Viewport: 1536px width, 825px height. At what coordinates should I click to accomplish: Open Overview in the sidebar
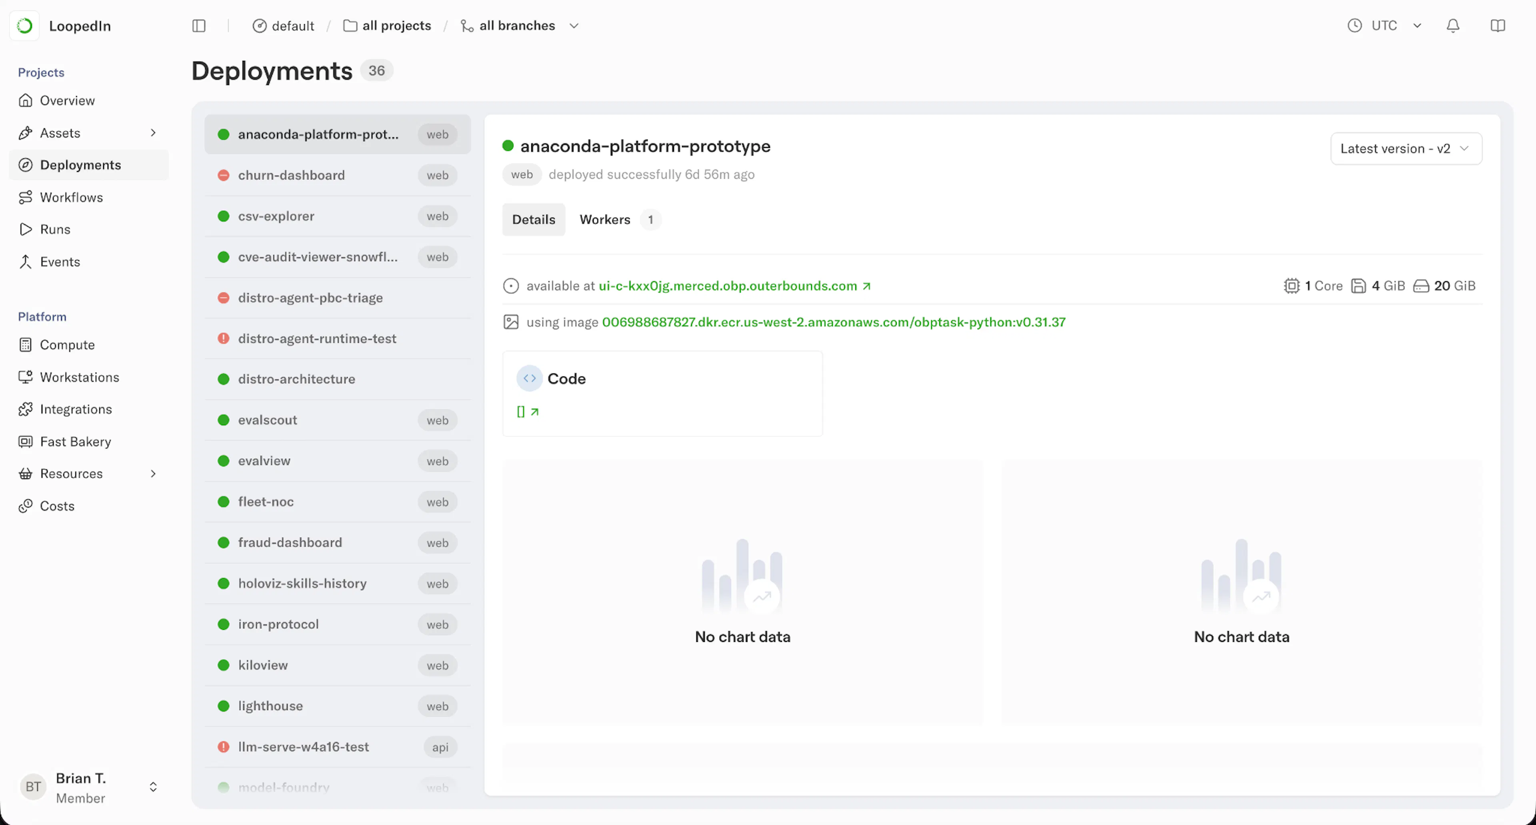pyautogui.click(x=88, y=100)
